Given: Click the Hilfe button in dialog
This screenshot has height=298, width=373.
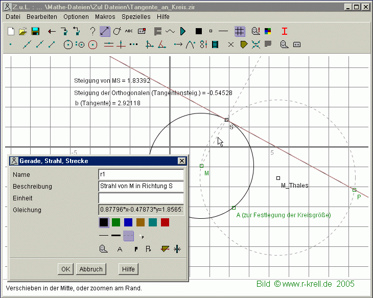Looking at the screenshot, I should click(128, 269).
